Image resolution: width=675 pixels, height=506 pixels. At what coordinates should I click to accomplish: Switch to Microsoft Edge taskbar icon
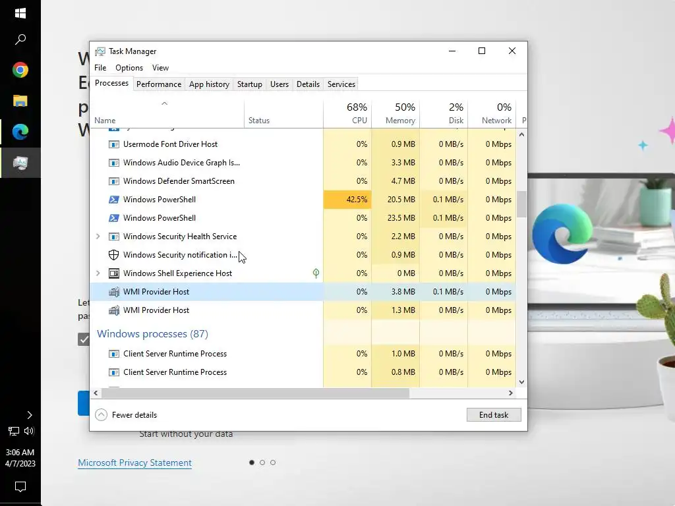(20, 132)
